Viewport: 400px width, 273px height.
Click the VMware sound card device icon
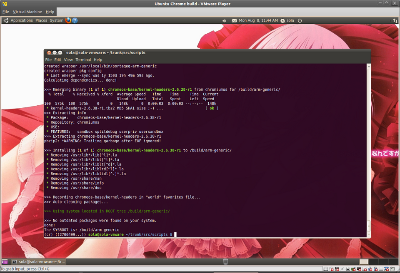tap(353, 269)
